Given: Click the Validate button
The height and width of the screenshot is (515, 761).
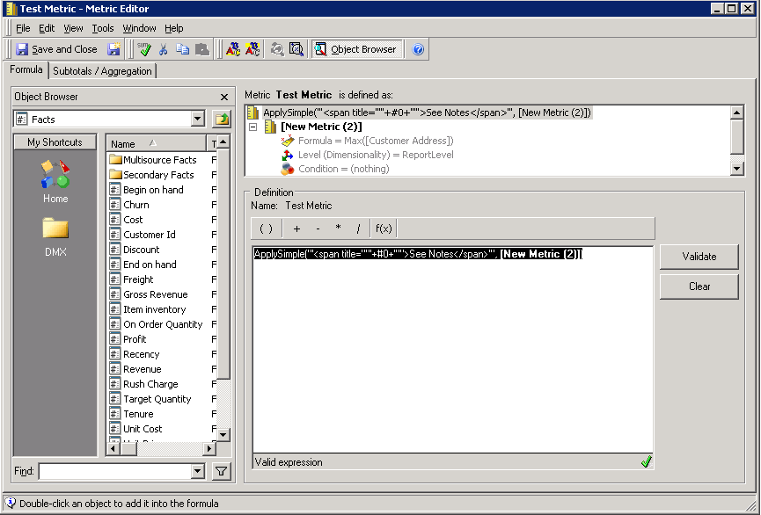Looking at the screenshot, I should (699, 257).
